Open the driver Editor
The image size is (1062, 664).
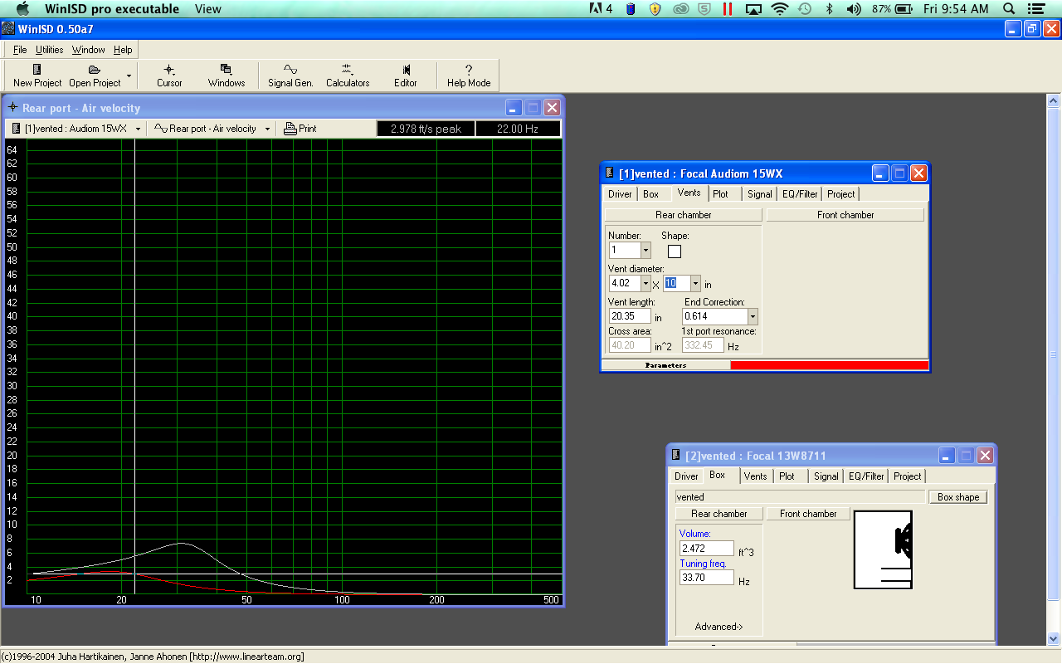pyautogui.click(x=406, y=76)
